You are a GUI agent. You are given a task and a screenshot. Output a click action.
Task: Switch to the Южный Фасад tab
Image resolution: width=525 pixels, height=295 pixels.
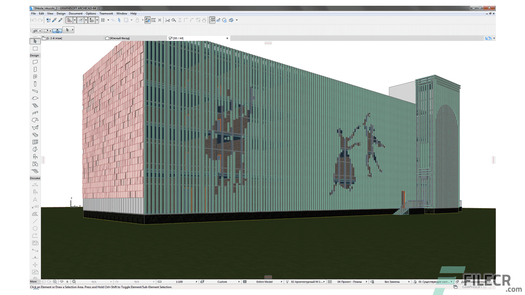pos(119,38)
